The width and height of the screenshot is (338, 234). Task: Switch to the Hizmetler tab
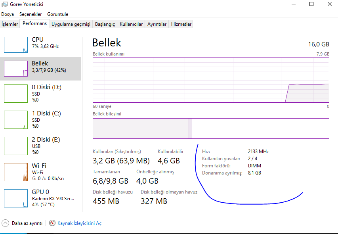pyautogui.click(x=181, y=24)
